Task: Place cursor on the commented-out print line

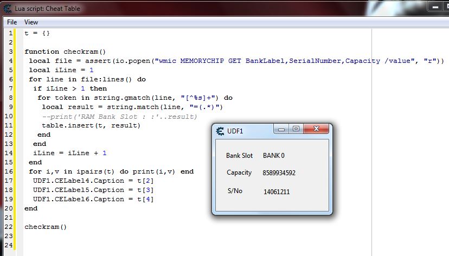Action: [119, 117]
